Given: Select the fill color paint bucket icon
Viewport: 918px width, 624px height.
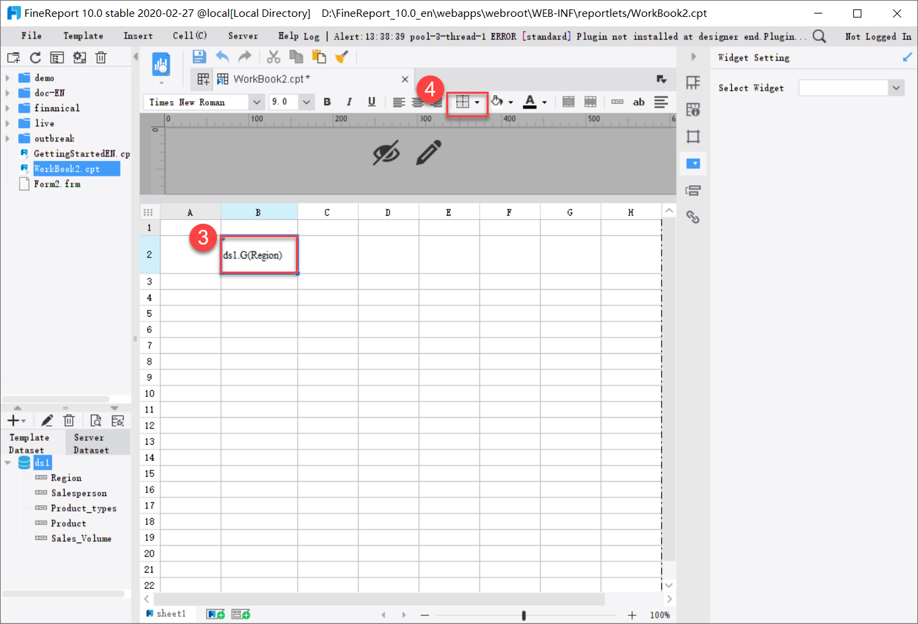Looking at the screenshot, I should click(x=497, y=101).
